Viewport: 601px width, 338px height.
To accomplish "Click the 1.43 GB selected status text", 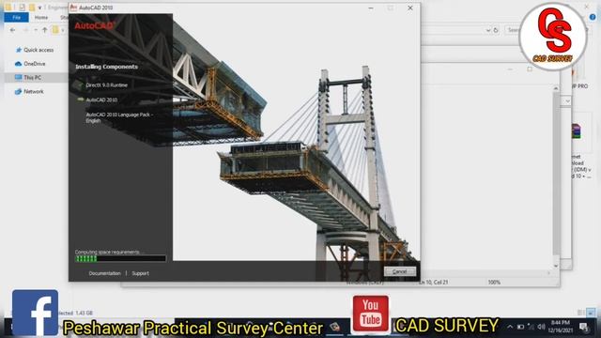I will [75, 313].
